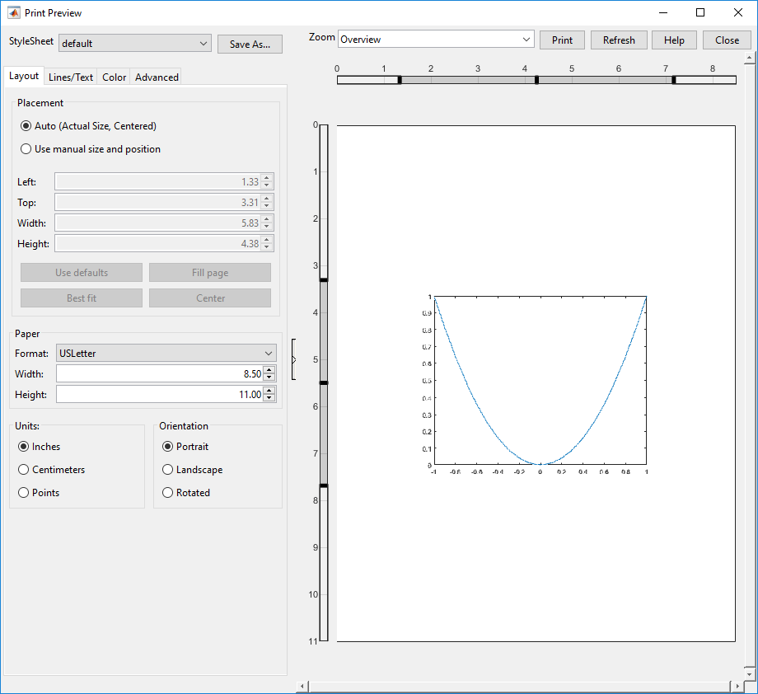Decrease paper Height with down arrow
758x694 pixels.
[x=269, y=398]
